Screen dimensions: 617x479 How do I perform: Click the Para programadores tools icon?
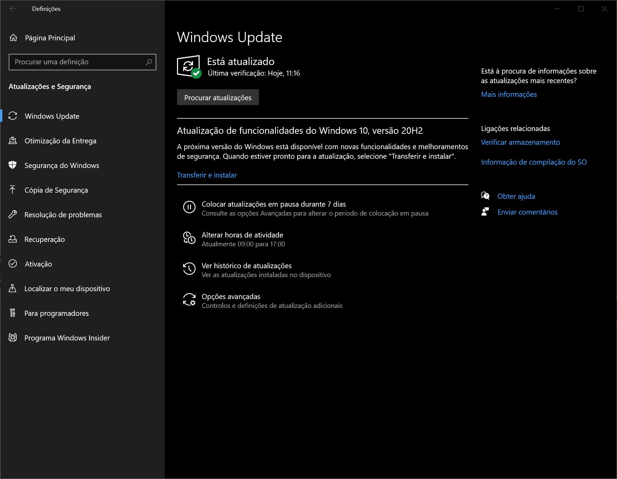(x=13, y=313)
